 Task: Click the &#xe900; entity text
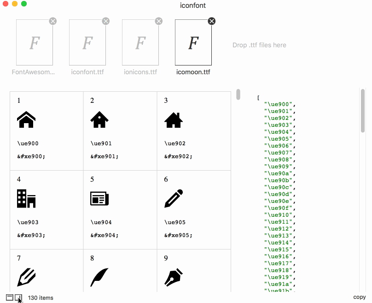coord(31,156)
